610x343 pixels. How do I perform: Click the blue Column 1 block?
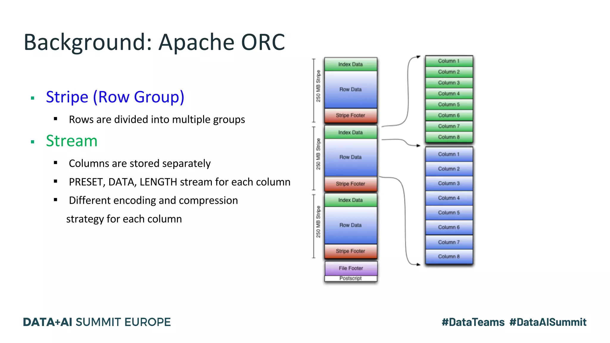(449, 154)
